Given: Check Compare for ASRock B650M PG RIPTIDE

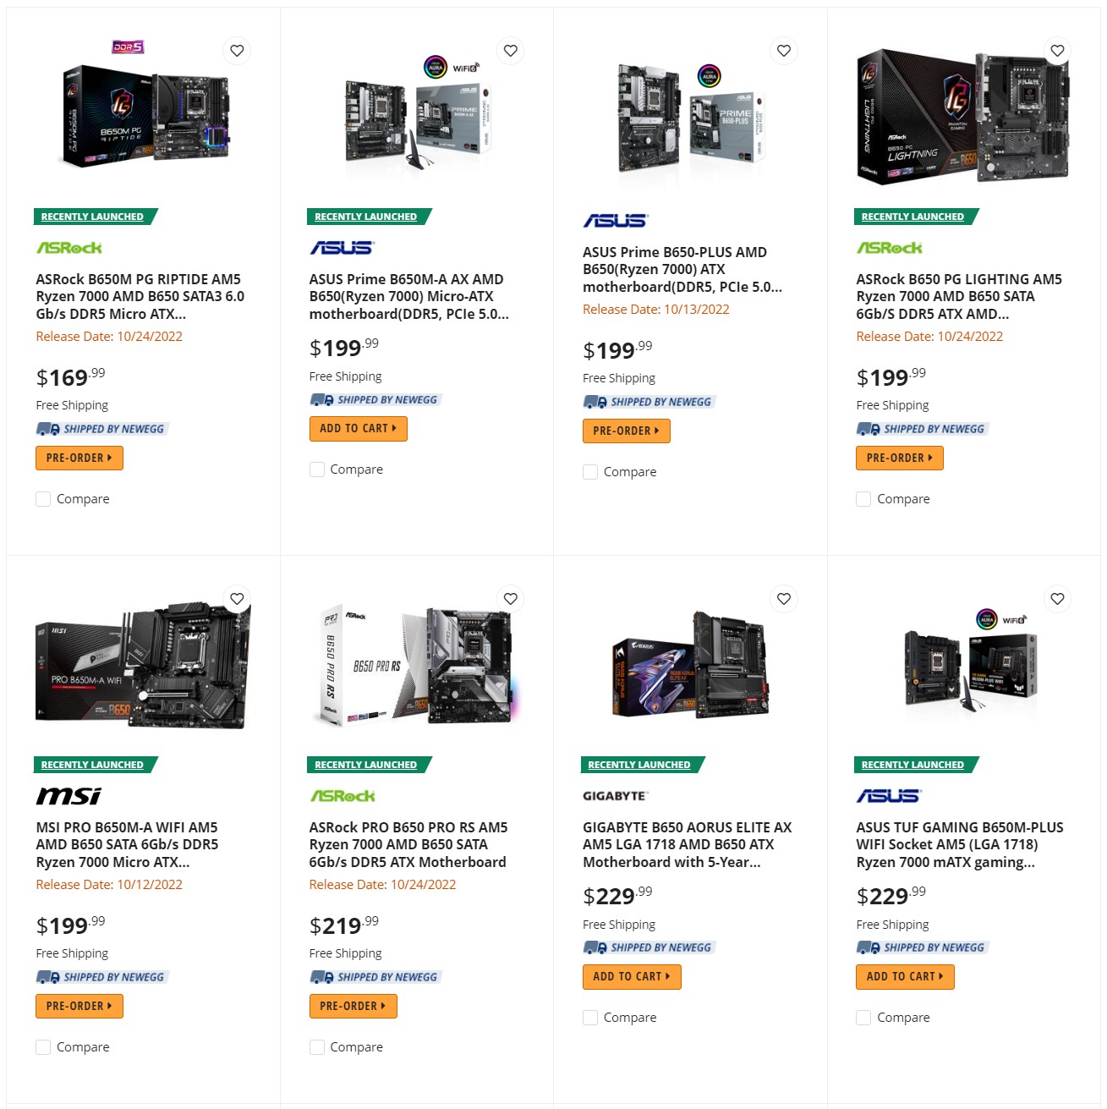Looking at the screenshot, I should [43, 498].
